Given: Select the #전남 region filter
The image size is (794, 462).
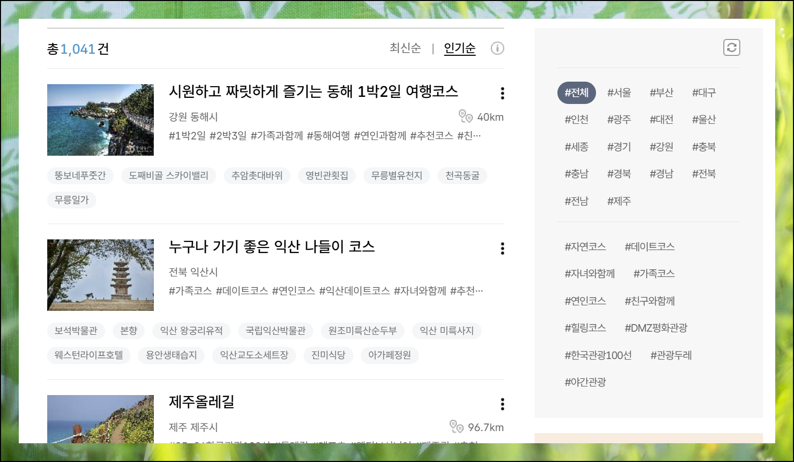Looking at the screenshot, I should click(577, 201).
